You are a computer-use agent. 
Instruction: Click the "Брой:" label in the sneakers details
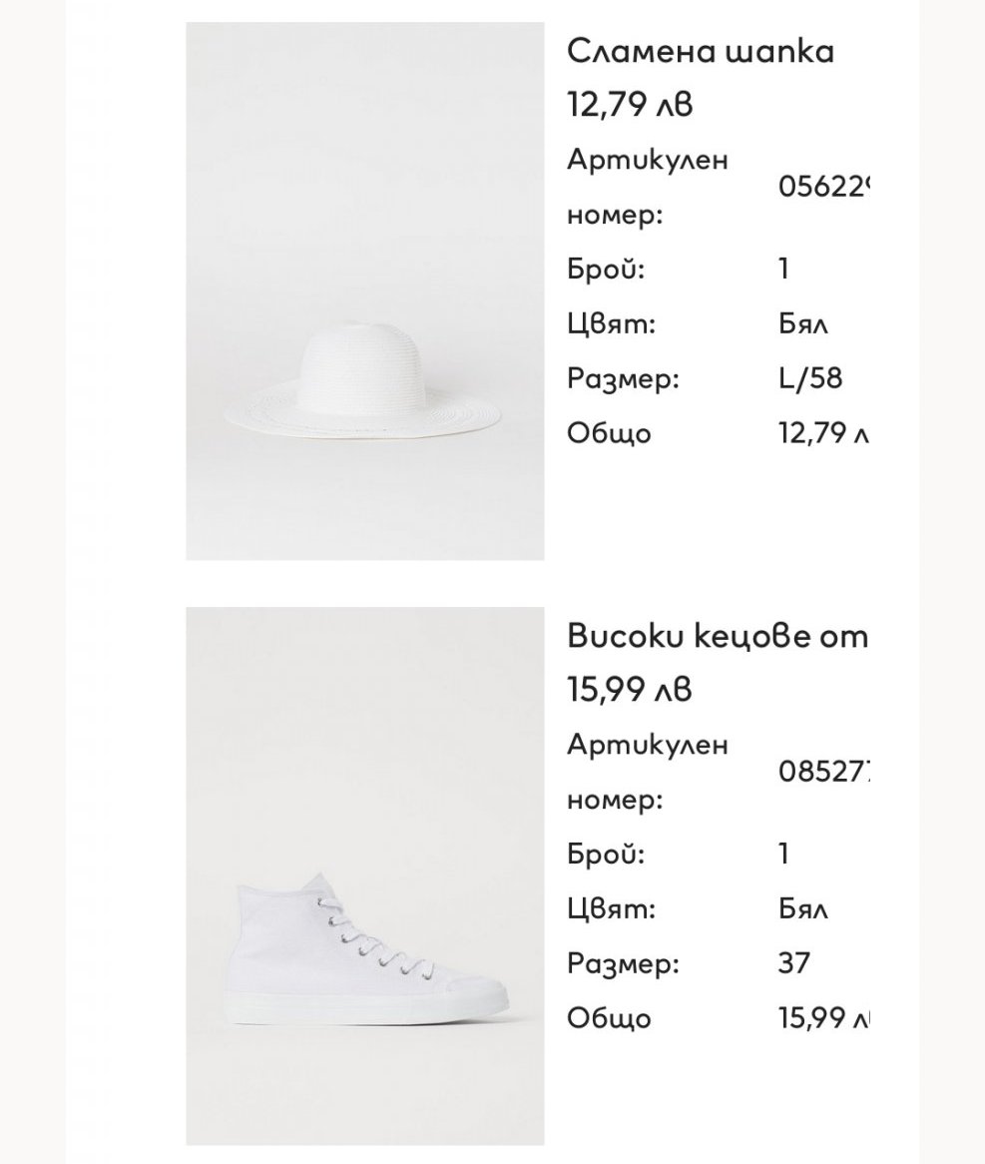tap(606, 855)
